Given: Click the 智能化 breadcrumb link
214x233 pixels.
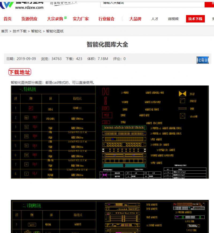Looking at the screenshot, I should (x=36, y=31).
